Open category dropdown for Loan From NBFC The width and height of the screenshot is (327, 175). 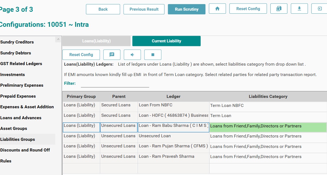click(268, 106)
